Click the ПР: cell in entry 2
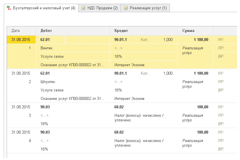 tap(221, 82)
